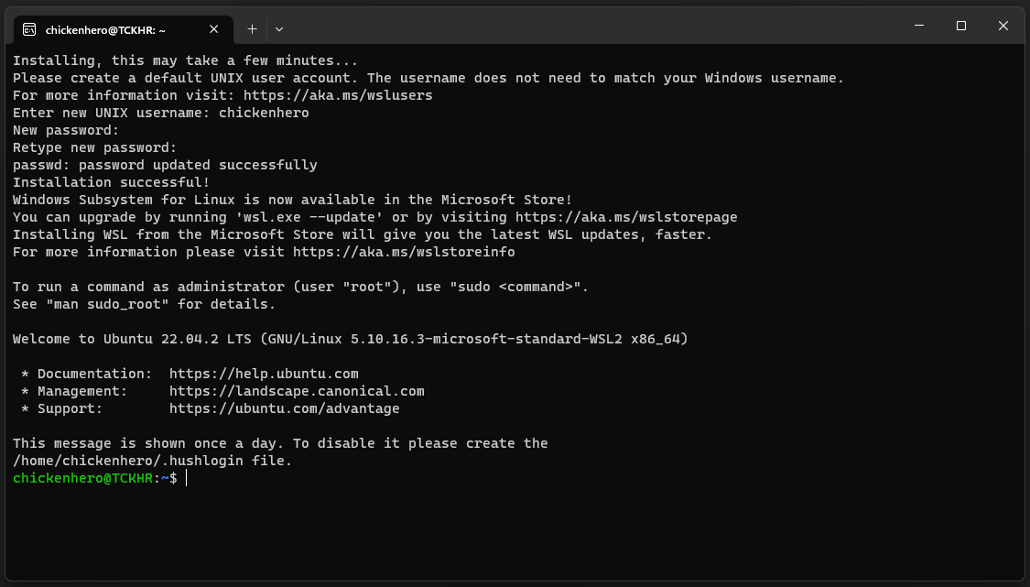
Task: Open the https://help.ubuntu.com documentation link
Action: (x=264, y=374)
